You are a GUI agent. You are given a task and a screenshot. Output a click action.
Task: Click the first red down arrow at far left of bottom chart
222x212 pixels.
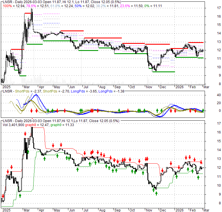(x=3, y=196)
